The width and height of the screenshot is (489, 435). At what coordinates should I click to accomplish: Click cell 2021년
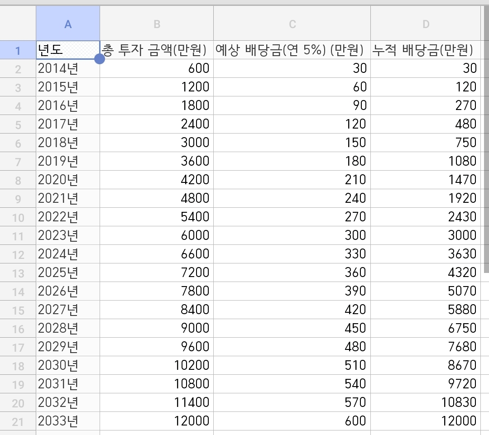[x=68, y=198]
